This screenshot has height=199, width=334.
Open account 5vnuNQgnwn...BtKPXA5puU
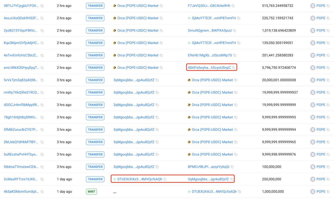210,31
